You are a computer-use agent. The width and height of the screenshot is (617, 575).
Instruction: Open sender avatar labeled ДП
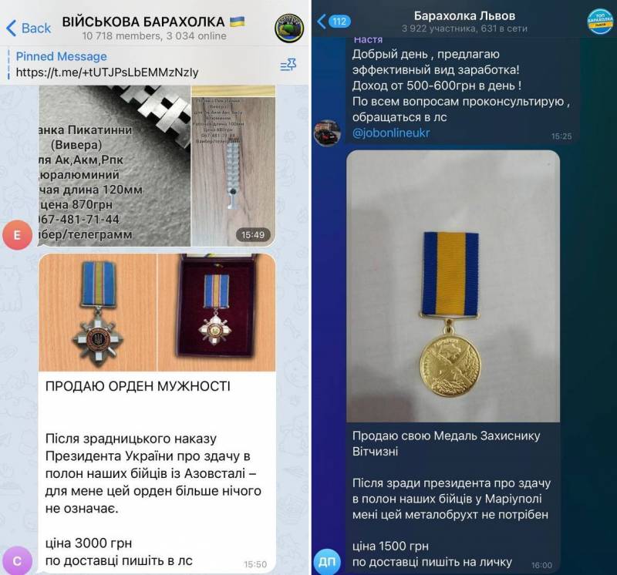pyautogui.click(x=327, y=562)
